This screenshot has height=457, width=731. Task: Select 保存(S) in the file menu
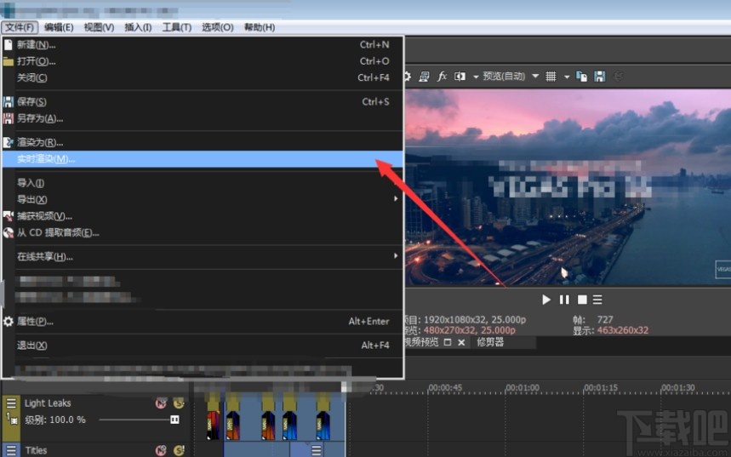pos(203,101)
